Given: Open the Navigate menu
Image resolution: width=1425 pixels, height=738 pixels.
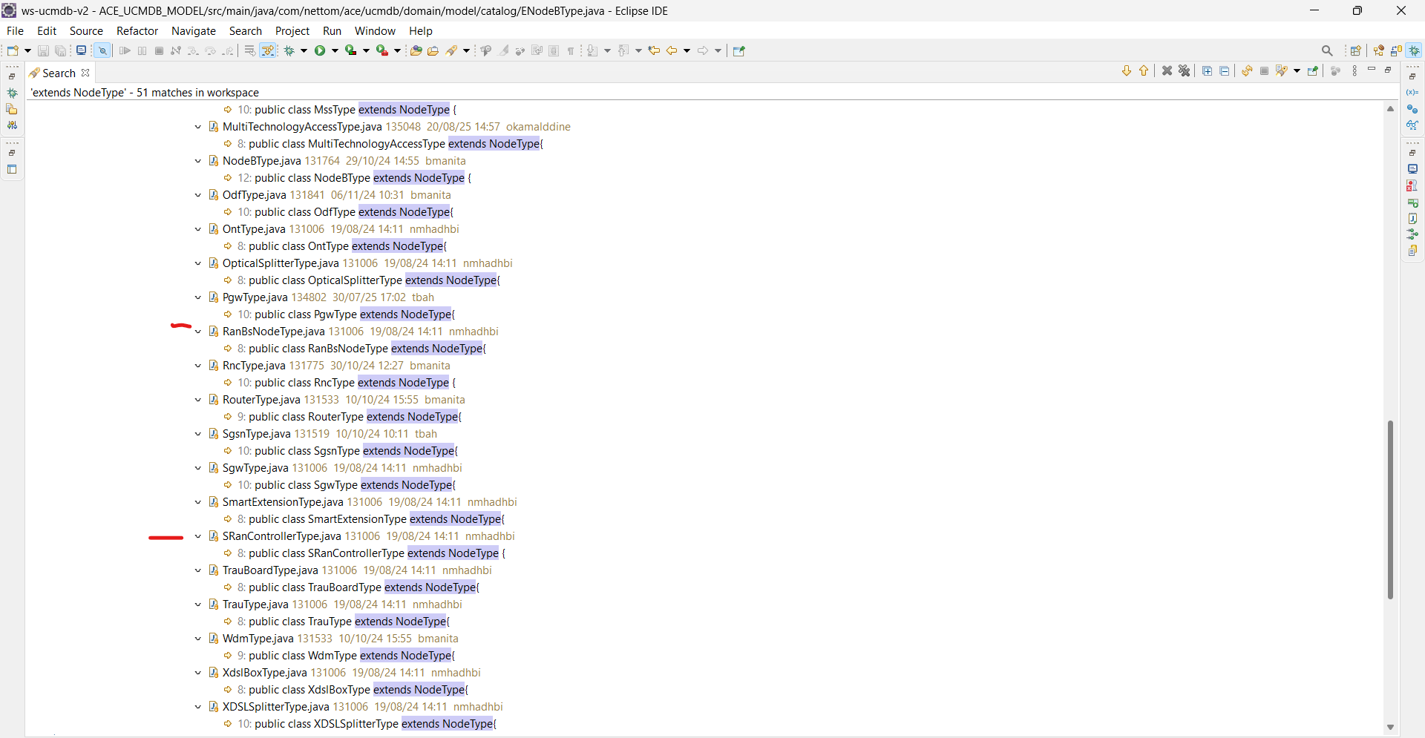Looking at the screenshot, I should pyautogui.click(x=193, y=31).
